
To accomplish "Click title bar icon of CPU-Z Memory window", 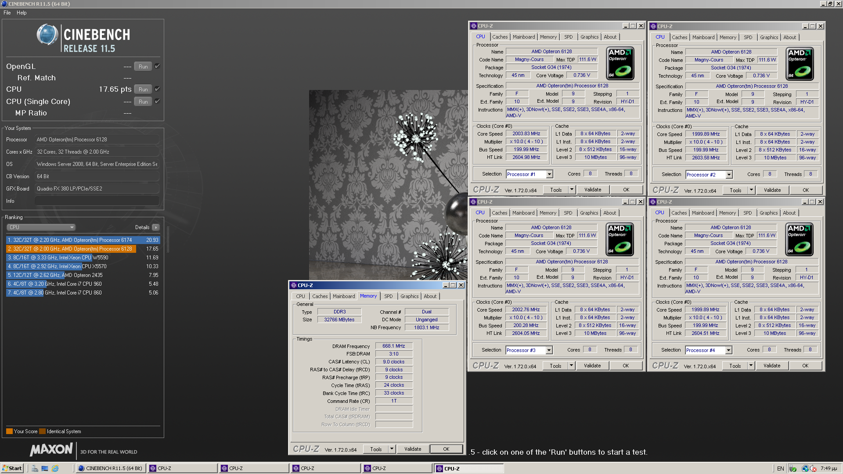I will click(x=293, y=285).
